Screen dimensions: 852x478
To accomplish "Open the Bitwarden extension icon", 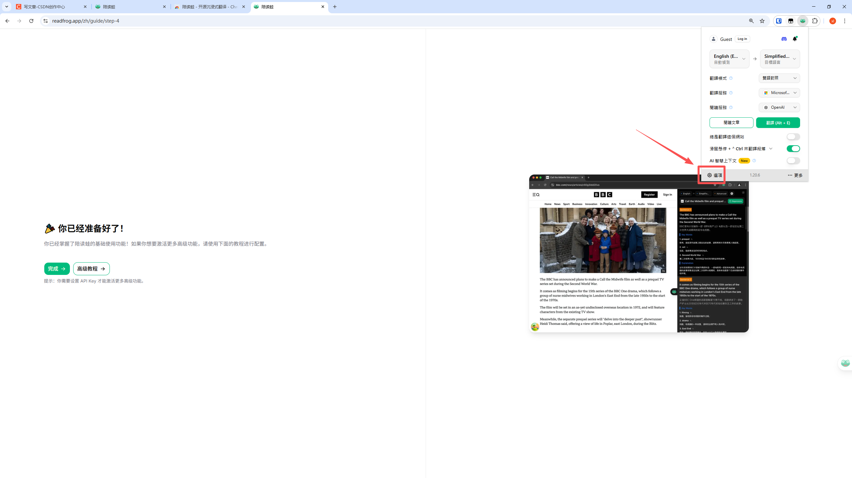I will point(779,21).
